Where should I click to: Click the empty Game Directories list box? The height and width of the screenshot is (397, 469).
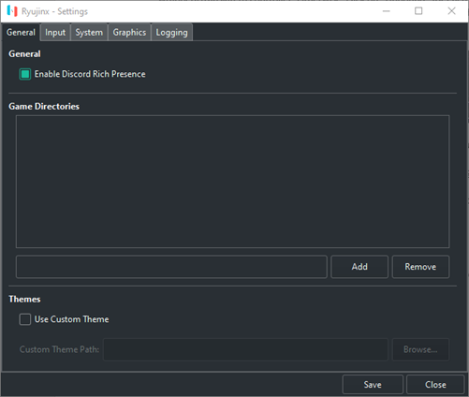click(x=233, y=182)
